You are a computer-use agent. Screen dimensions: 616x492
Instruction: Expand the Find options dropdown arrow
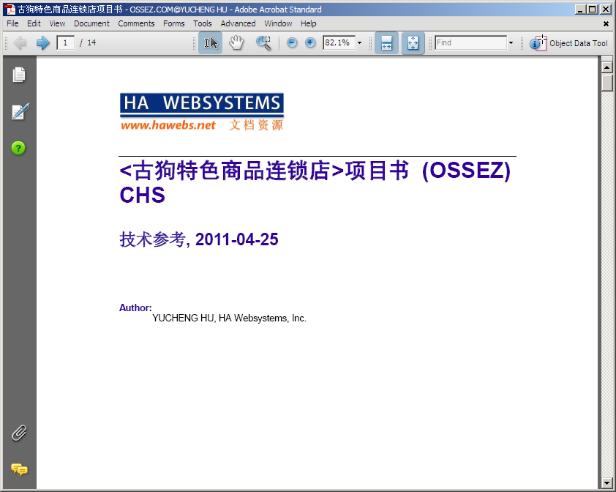click(511, 43)
